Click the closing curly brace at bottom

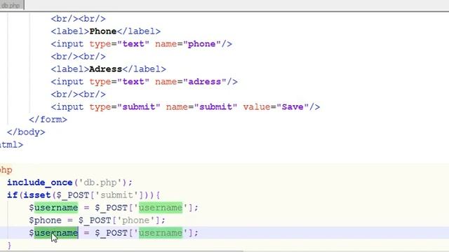tap(9, 246)
